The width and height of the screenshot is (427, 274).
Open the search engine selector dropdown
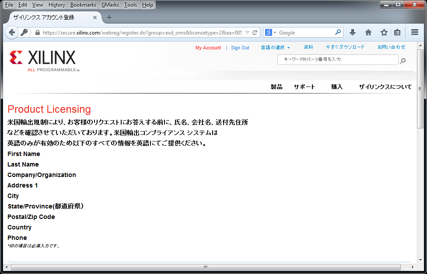click(275, 33)
